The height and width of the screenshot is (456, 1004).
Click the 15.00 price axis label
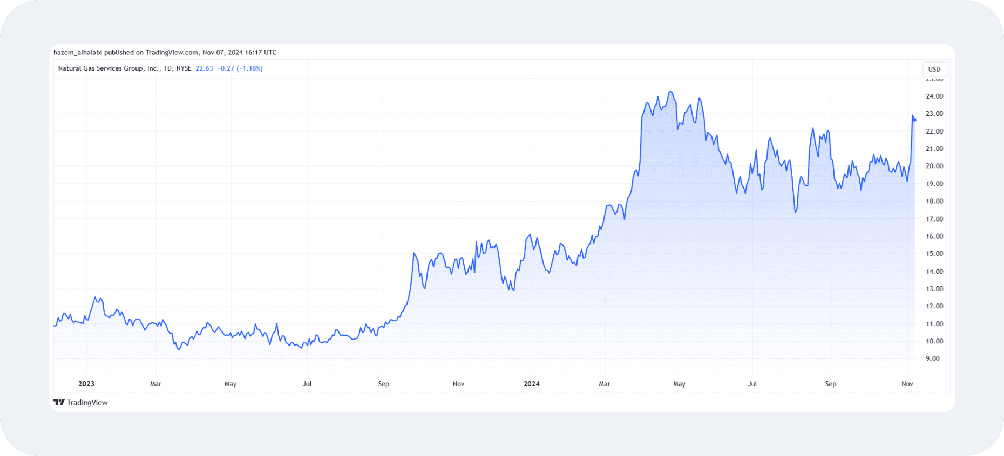point(934,254)
